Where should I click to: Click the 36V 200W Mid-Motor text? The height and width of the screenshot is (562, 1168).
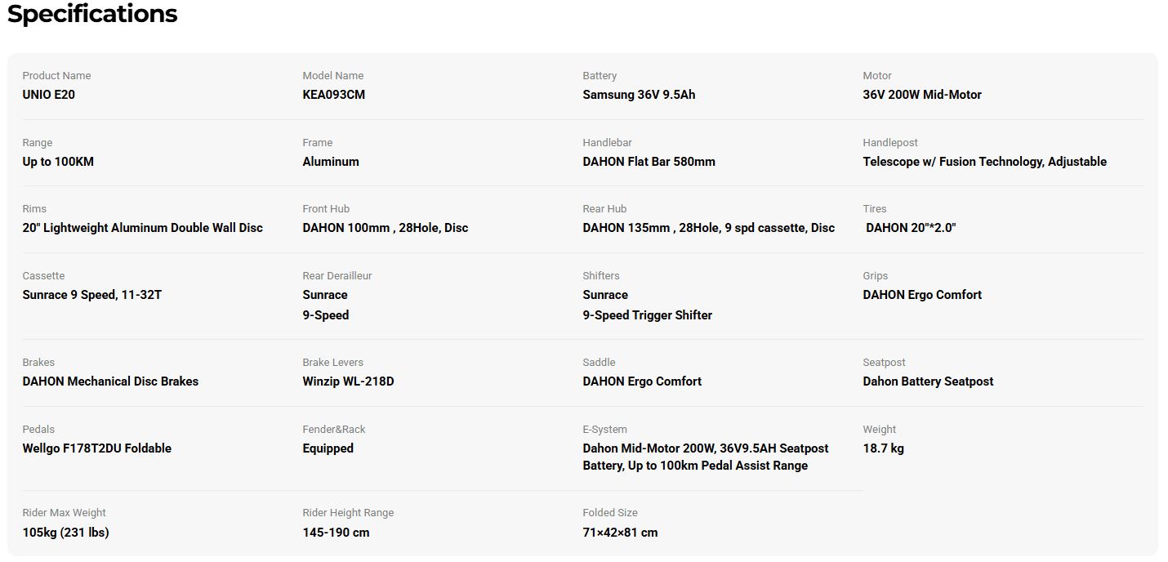[922, 95]
